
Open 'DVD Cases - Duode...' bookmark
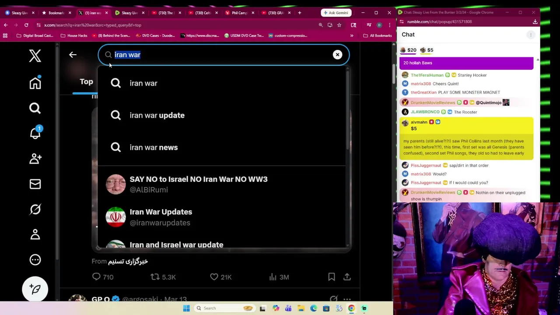(x=155, y=35)
